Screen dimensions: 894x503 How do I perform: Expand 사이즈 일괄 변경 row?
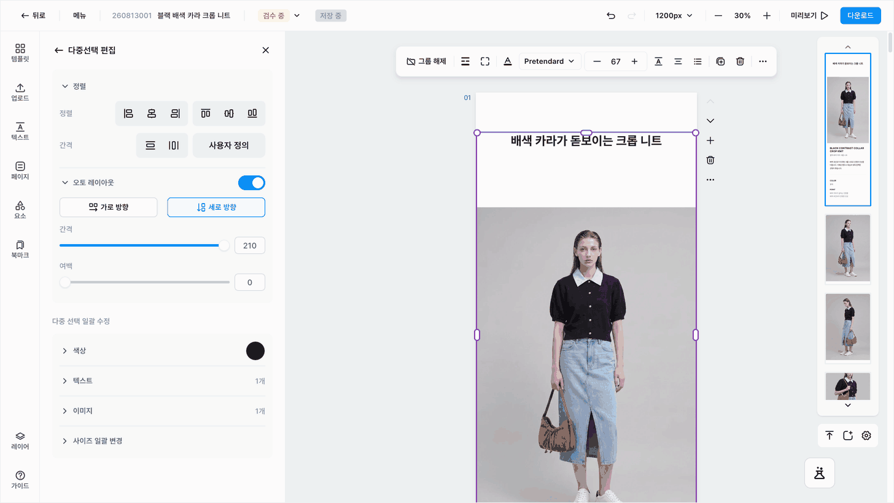coord(163,441)
